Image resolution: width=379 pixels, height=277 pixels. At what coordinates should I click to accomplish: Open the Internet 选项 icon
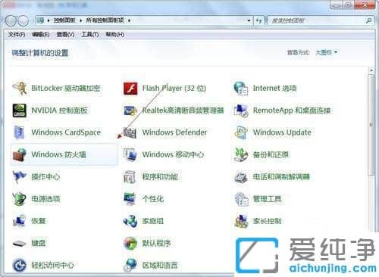pyautogui.click(x=241, y=89)
